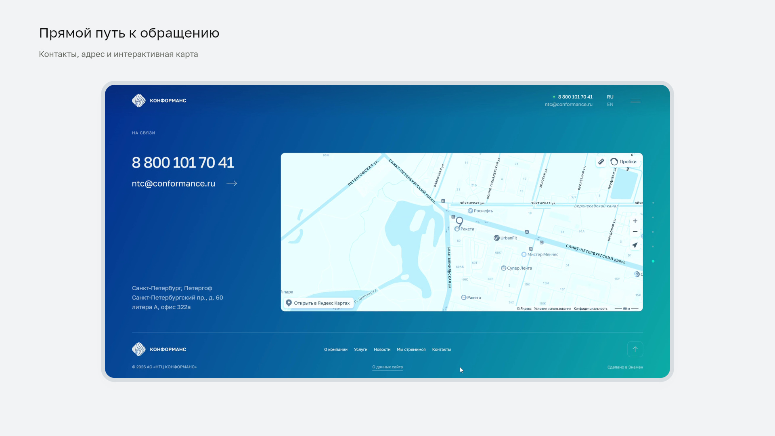The height and width of the screenshot is (436, 775).
Task: Click the map geolocation arrow icon
Action: click(635, 245)
